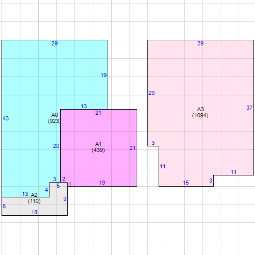
Task: Click the 20 dimension beside the A1 area
Action: point(56,146)
